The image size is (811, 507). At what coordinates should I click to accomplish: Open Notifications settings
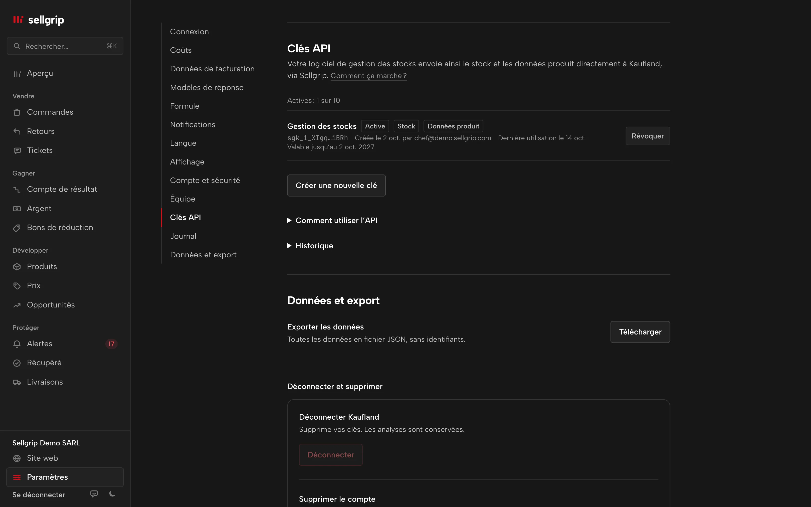pyautogui.click(x=192, y=124)
